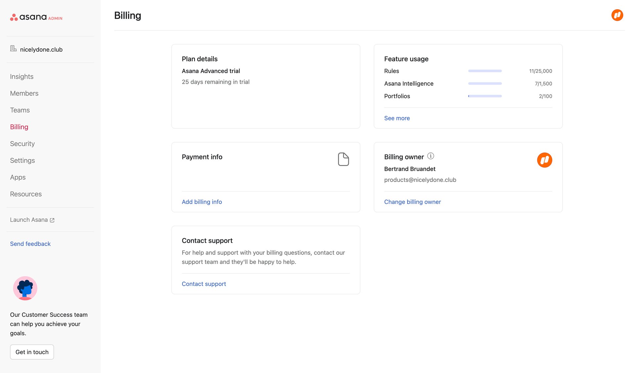Open the info tooltip beside Billing owner
The width and height of the screenshot is (635, 373).
pyautogui.click(x=430, y=155)
